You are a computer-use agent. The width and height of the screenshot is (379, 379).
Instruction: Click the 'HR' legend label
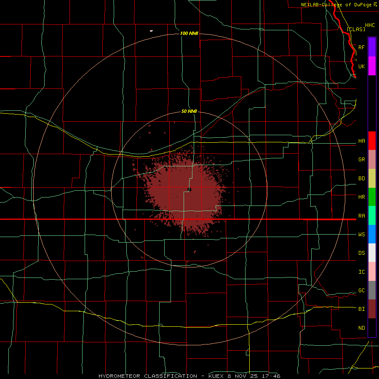tap(361, 197)
